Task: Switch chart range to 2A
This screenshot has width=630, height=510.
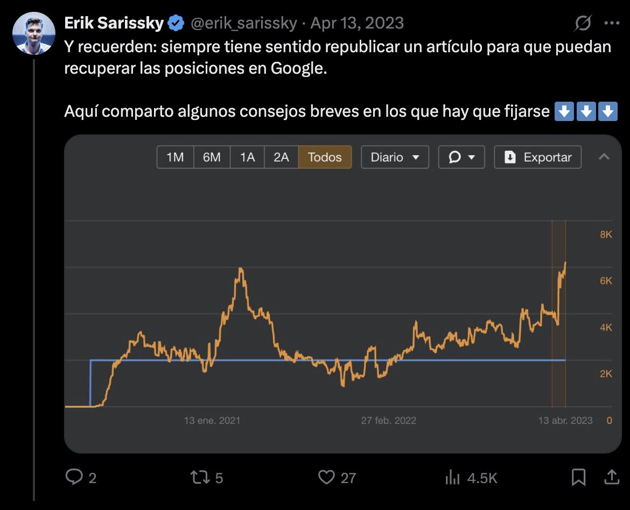Action: (x=281, y=157)
